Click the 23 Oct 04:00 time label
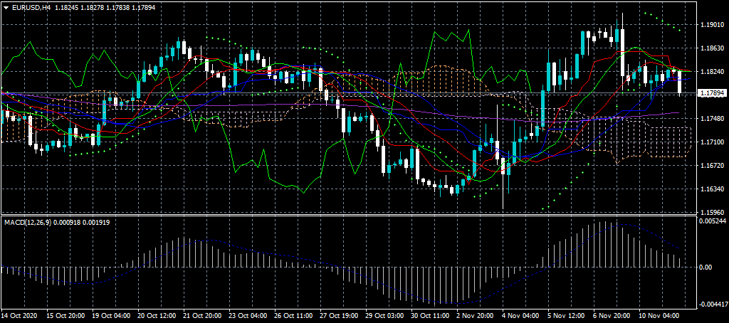Viewport: 729px width, 323px height. (x=247, y=316)
